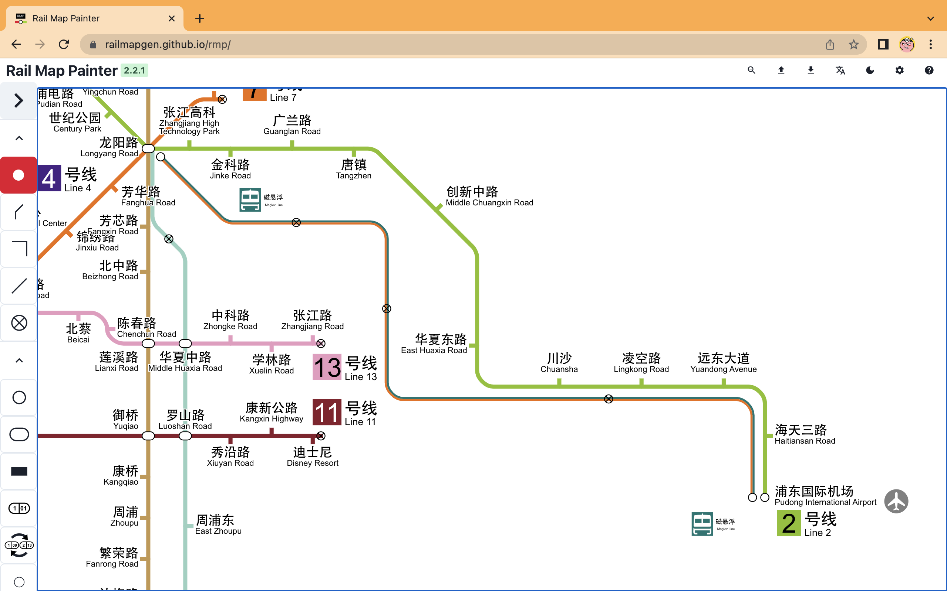
Task: Download the current rail map
Action: [810, 70]
